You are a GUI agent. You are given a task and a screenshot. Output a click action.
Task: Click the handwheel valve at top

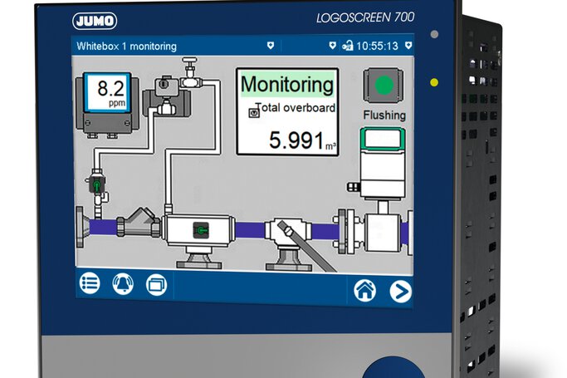coord(189,71)
